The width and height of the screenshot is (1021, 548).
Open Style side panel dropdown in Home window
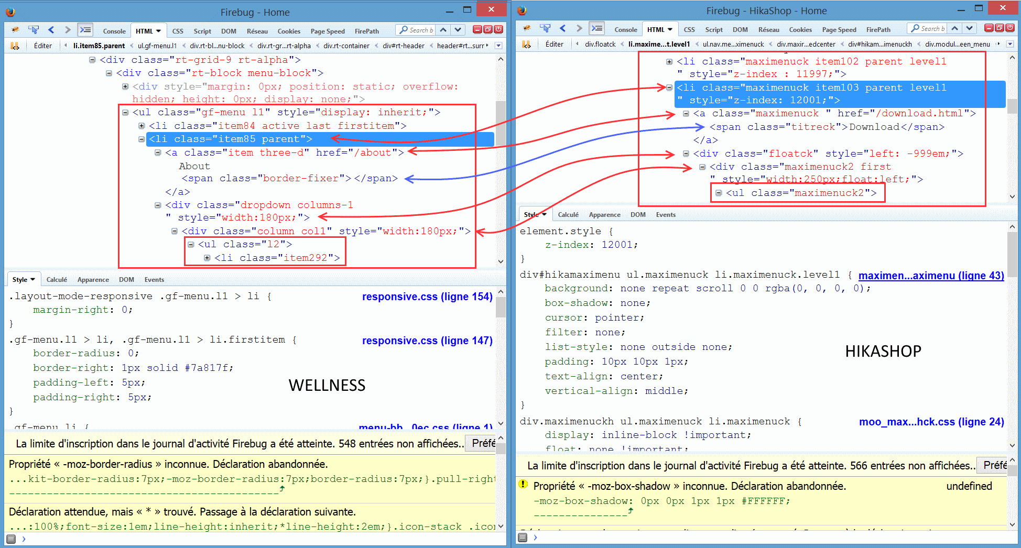(32, 280)
